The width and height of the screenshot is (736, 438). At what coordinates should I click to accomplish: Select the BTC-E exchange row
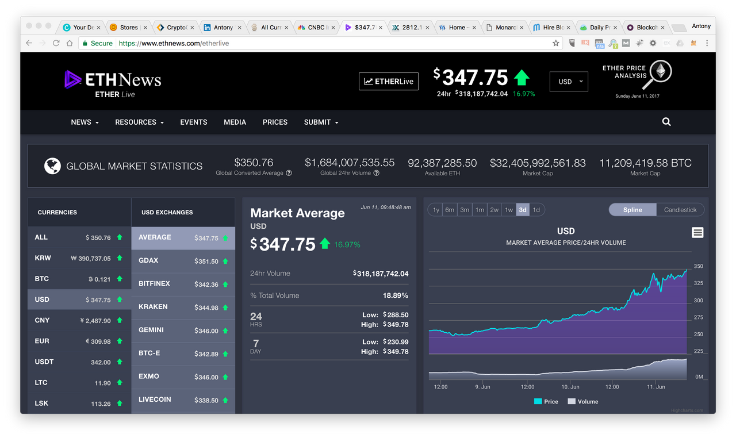coord(183,354)
